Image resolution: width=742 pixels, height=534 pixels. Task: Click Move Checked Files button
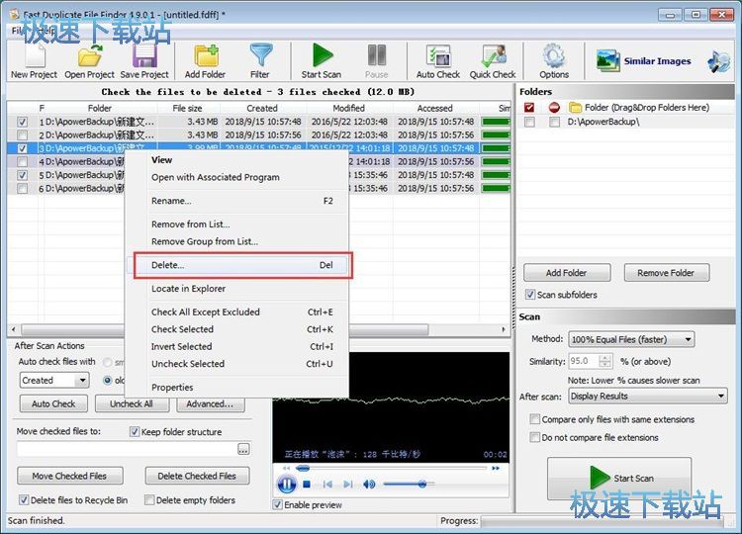tap(69, 476)
